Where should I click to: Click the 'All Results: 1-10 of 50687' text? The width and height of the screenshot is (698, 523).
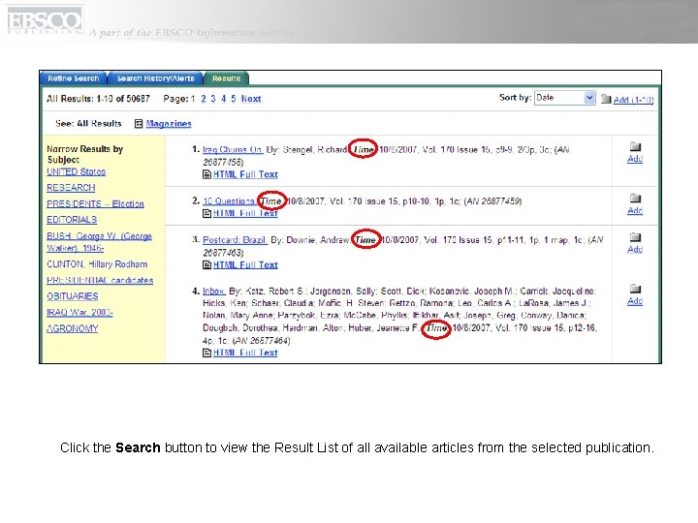click(x=98, y=99)
